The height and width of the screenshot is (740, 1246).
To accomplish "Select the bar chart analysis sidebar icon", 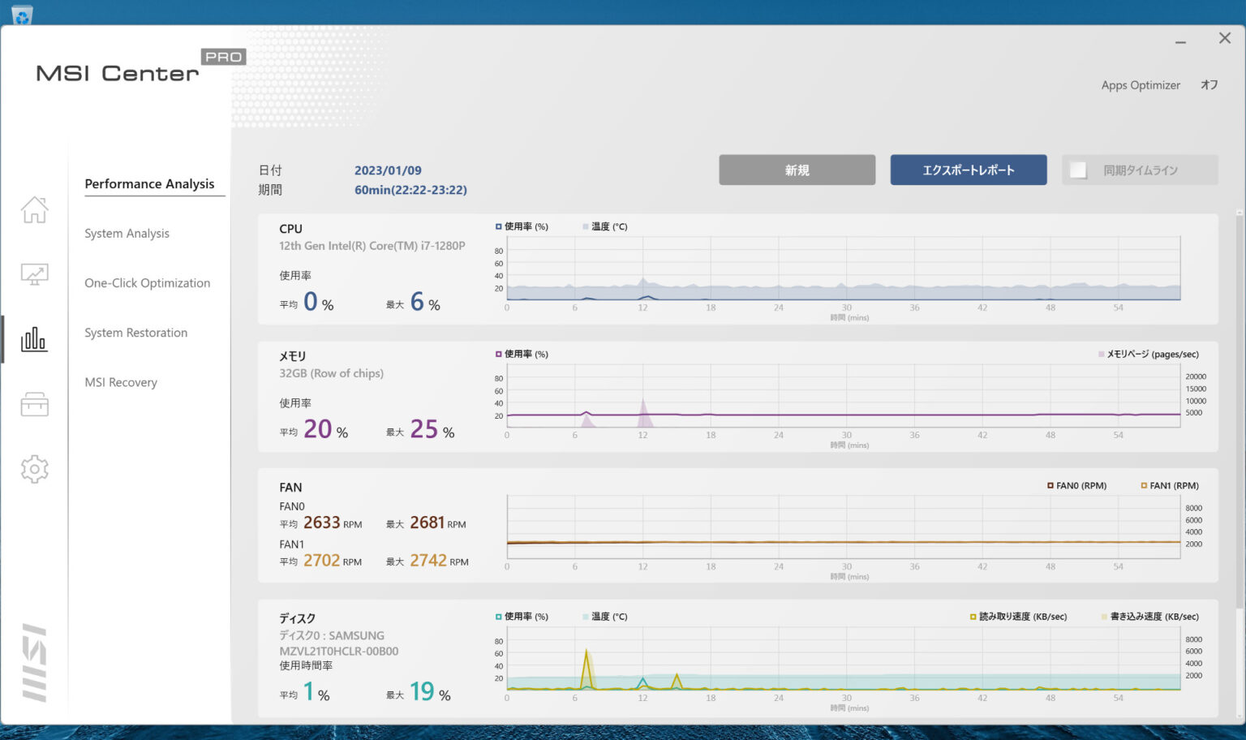I will coord(34,339).
